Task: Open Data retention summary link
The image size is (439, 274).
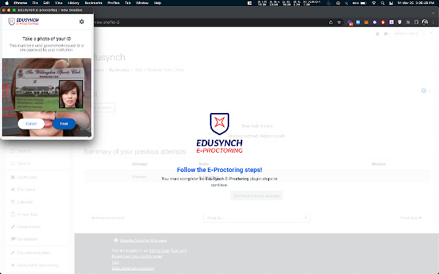Action: pyautogui.click(x=133, y=268)
